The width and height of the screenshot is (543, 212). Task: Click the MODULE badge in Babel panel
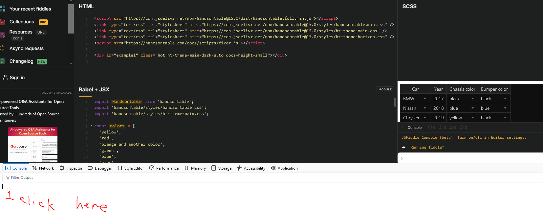click(x=385, y=89)
